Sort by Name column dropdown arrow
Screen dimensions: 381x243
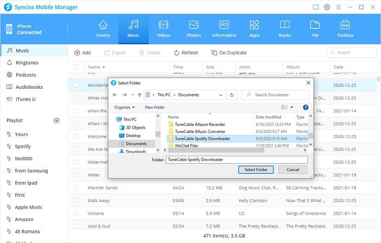(x=104, y=67)
